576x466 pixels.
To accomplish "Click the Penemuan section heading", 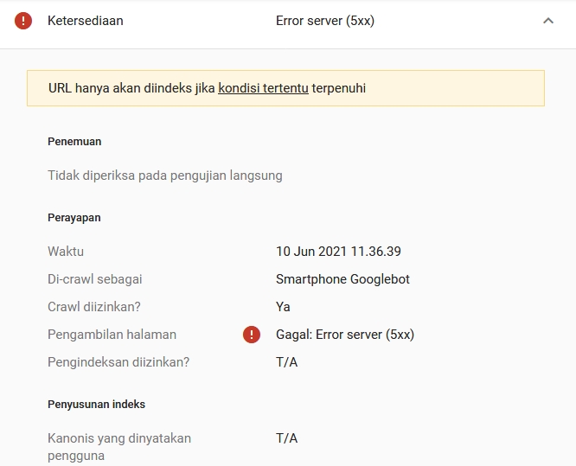I will pyautogui.click(x=74, y=142).
